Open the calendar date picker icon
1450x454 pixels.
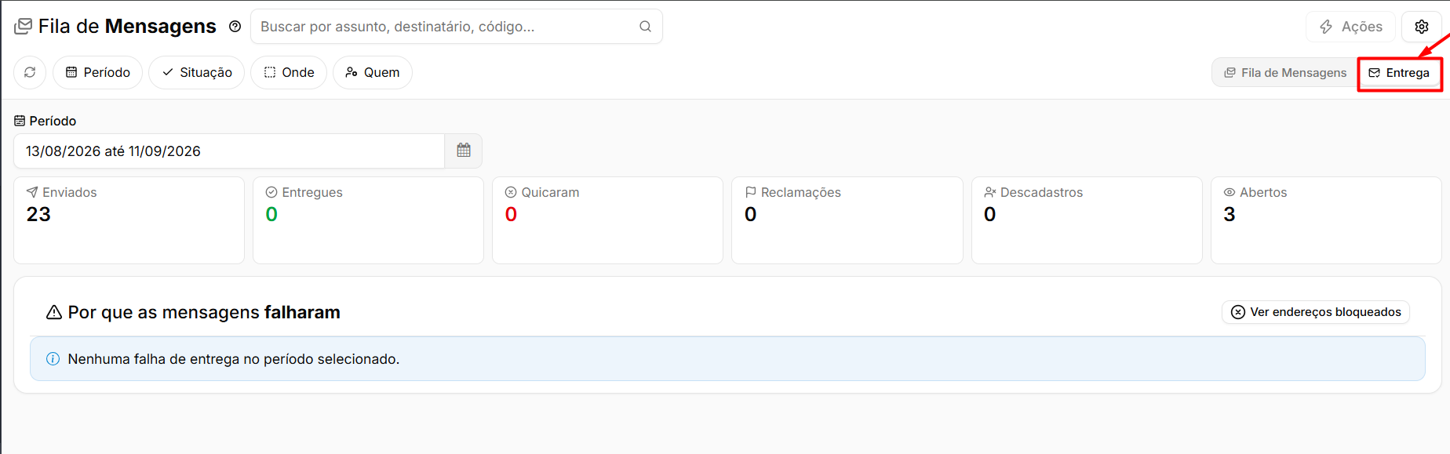coord(464,151)
